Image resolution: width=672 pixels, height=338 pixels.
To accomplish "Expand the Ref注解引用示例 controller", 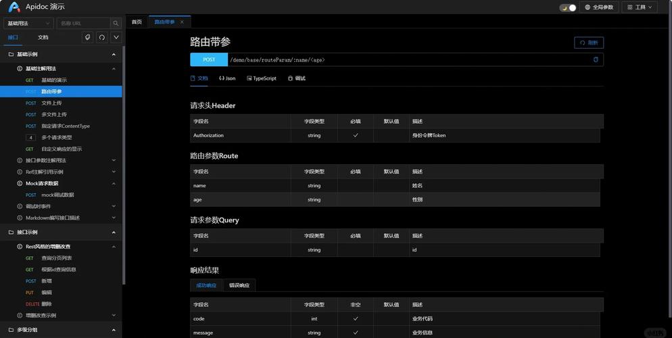I will pyautogui.click(x=114, y=172).
